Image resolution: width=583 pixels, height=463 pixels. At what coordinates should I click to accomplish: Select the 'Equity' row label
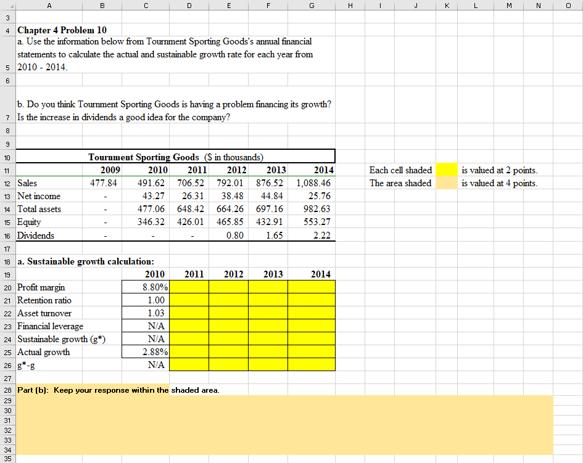coord(29,222)
